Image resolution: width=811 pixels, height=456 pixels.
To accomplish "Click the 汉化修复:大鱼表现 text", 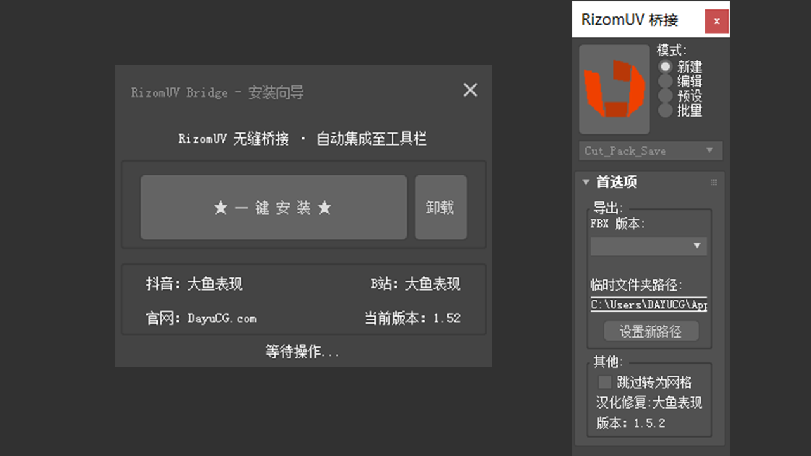I will point(649,402).
